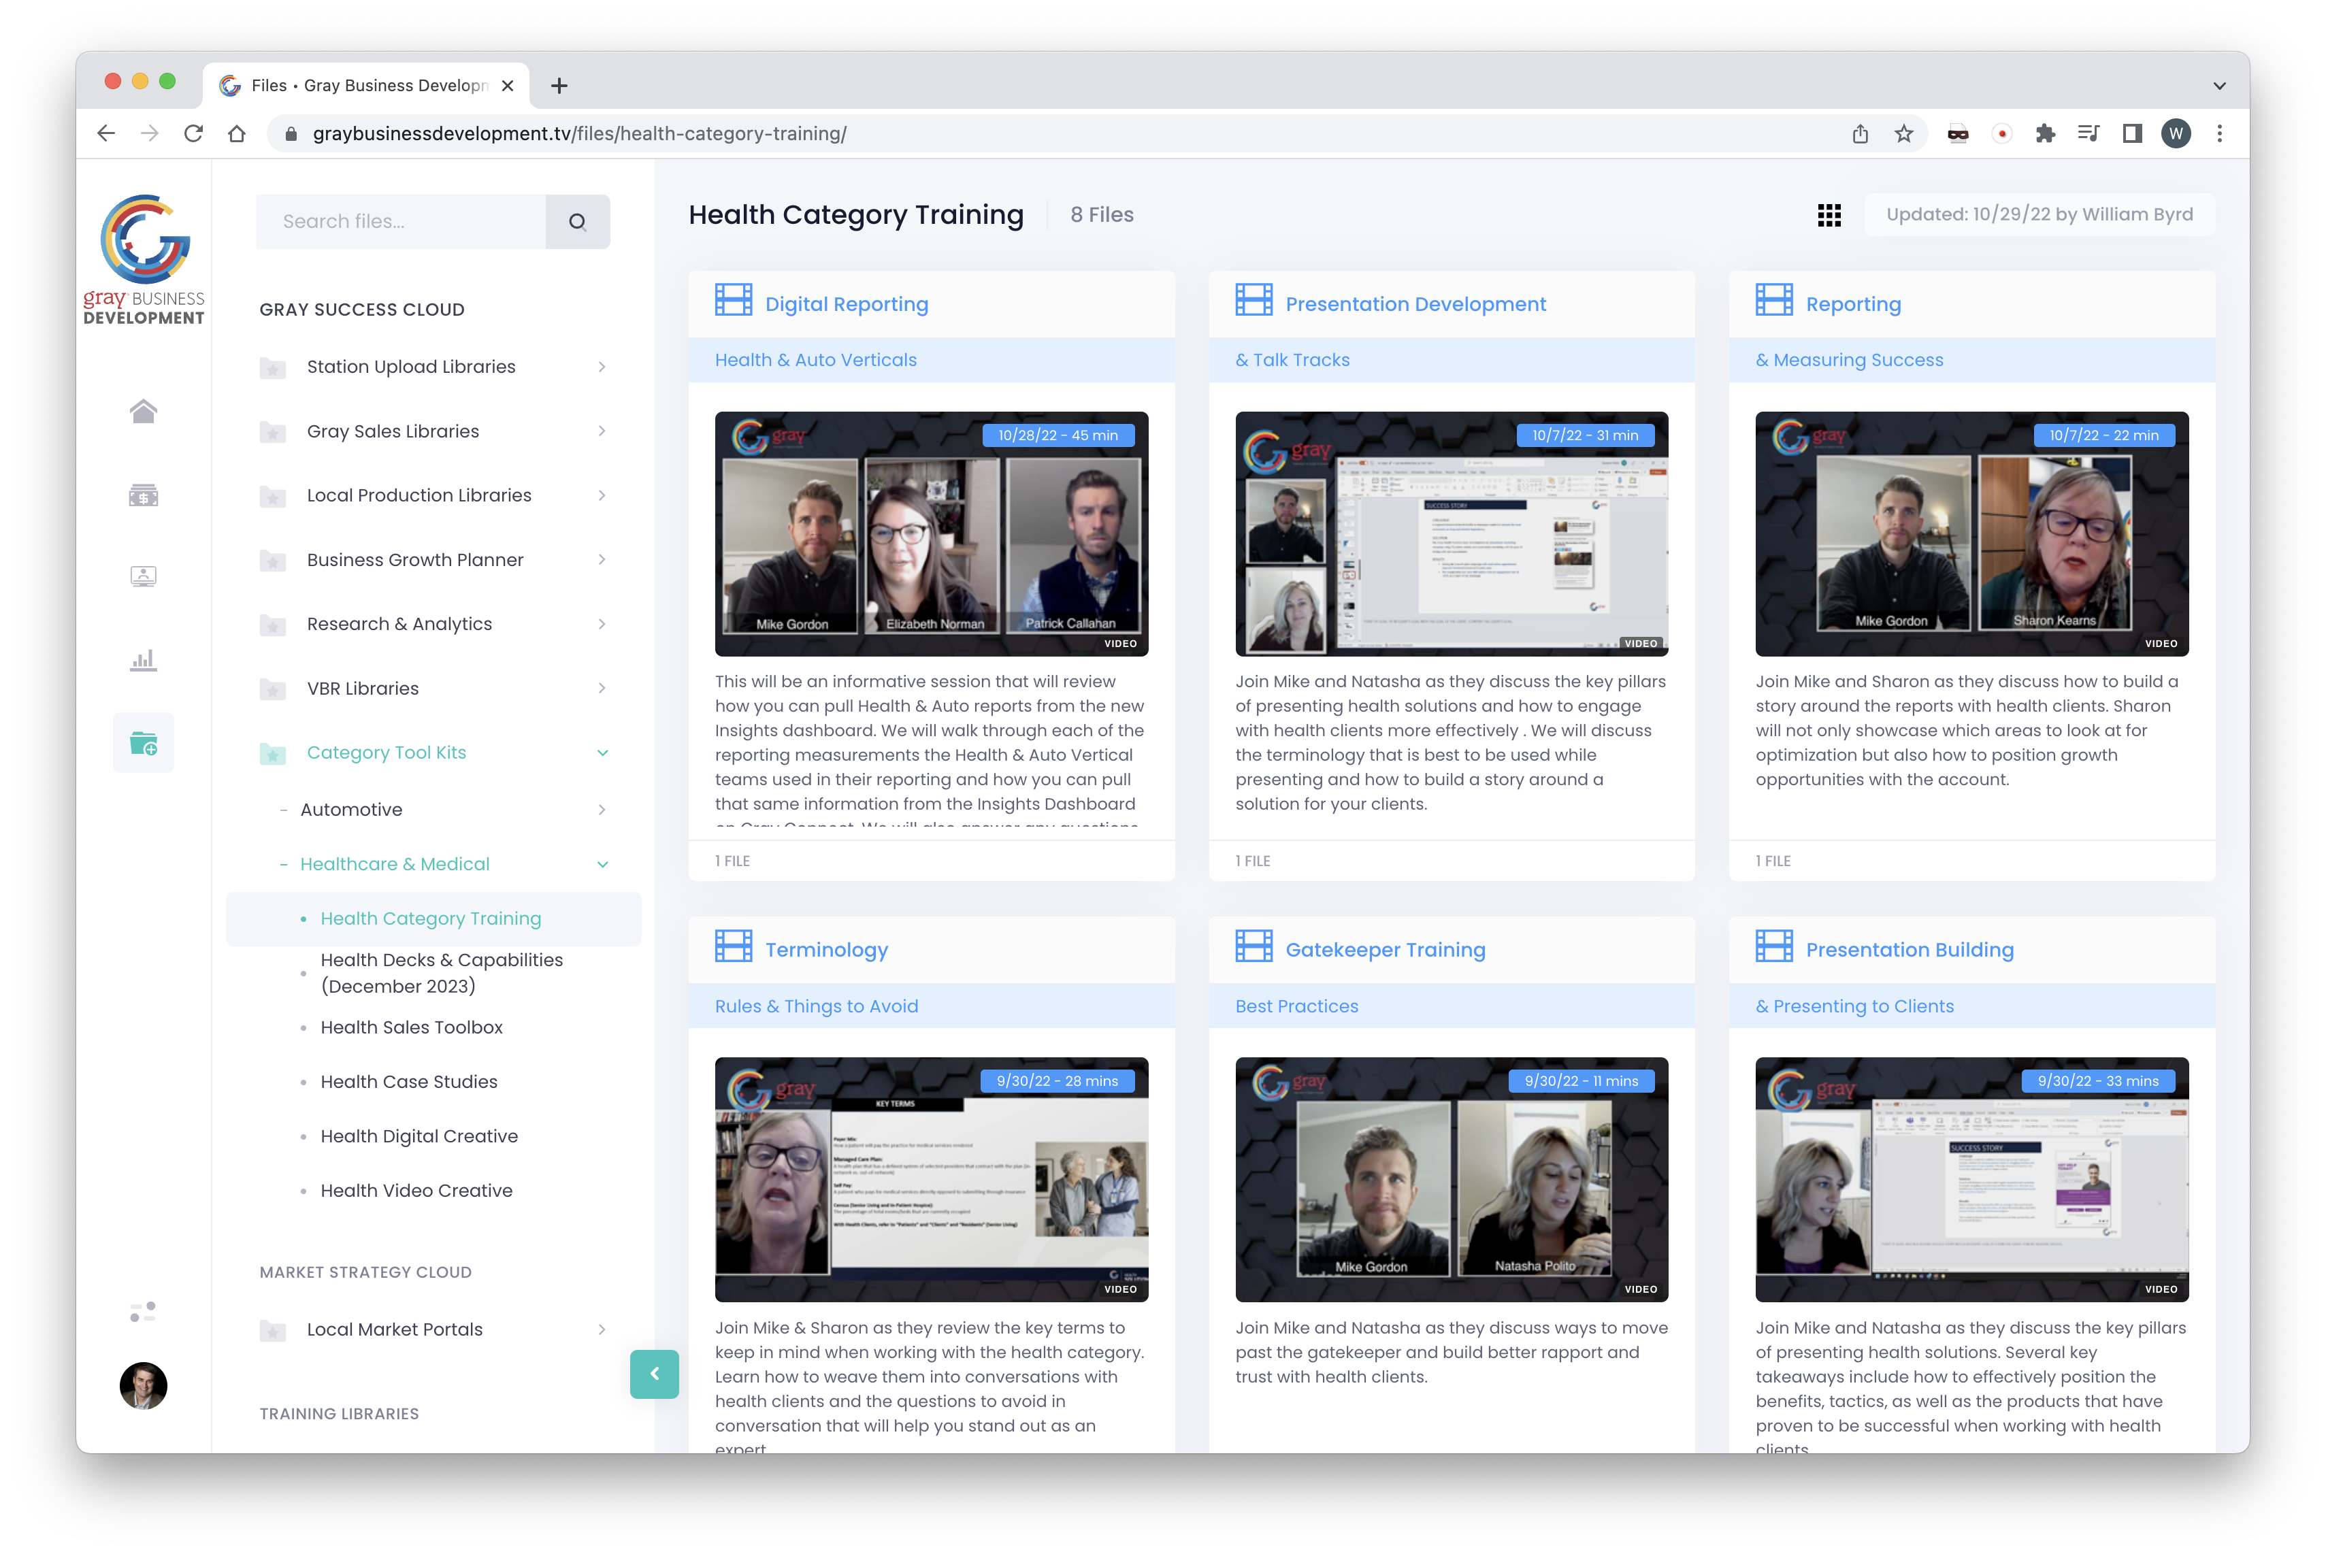Open the Presentation Development title link
The image size is (2326, 1554).
pos(1415,304)
